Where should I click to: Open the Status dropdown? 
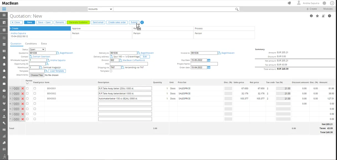click(37, 49)
